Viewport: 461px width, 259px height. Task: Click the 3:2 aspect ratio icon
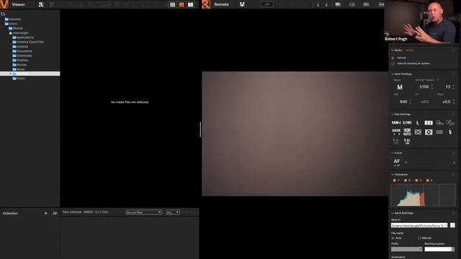click(429, 123)
